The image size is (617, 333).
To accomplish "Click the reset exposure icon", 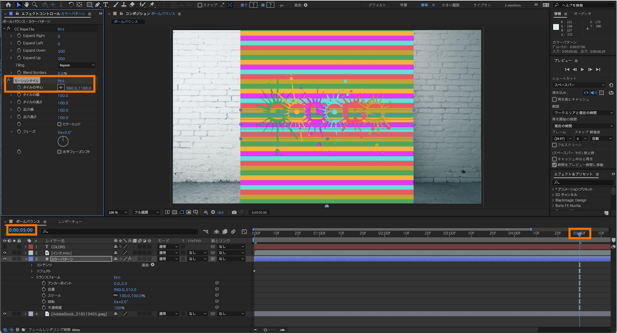I will (x=213, y=212).
